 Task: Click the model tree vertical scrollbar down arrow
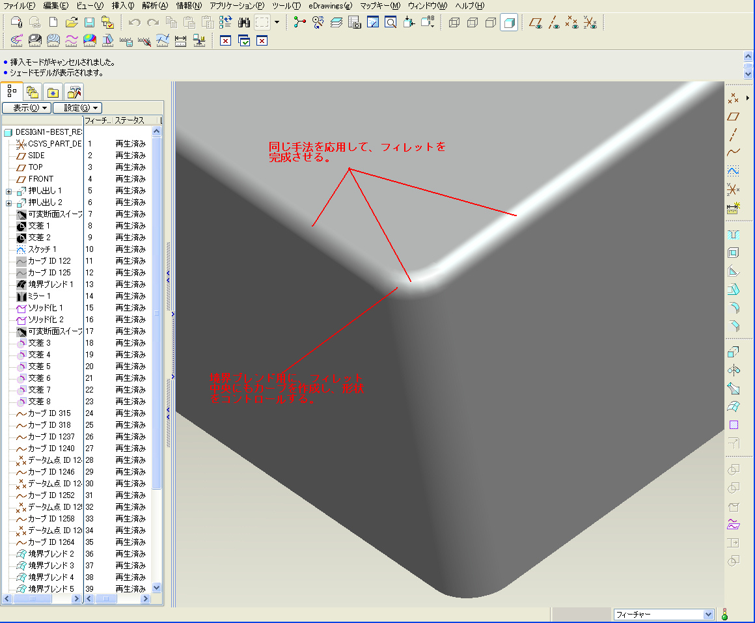(x=156, y=588)
